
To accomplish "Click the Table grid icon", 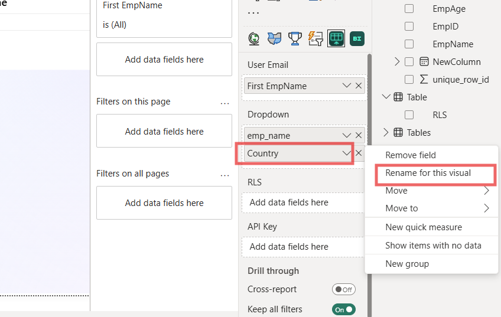I will pos(398,97).
